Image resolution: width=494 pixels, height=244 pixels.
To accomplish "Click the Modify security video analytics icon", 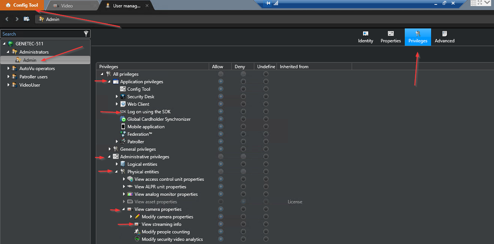I will point(137,239).
